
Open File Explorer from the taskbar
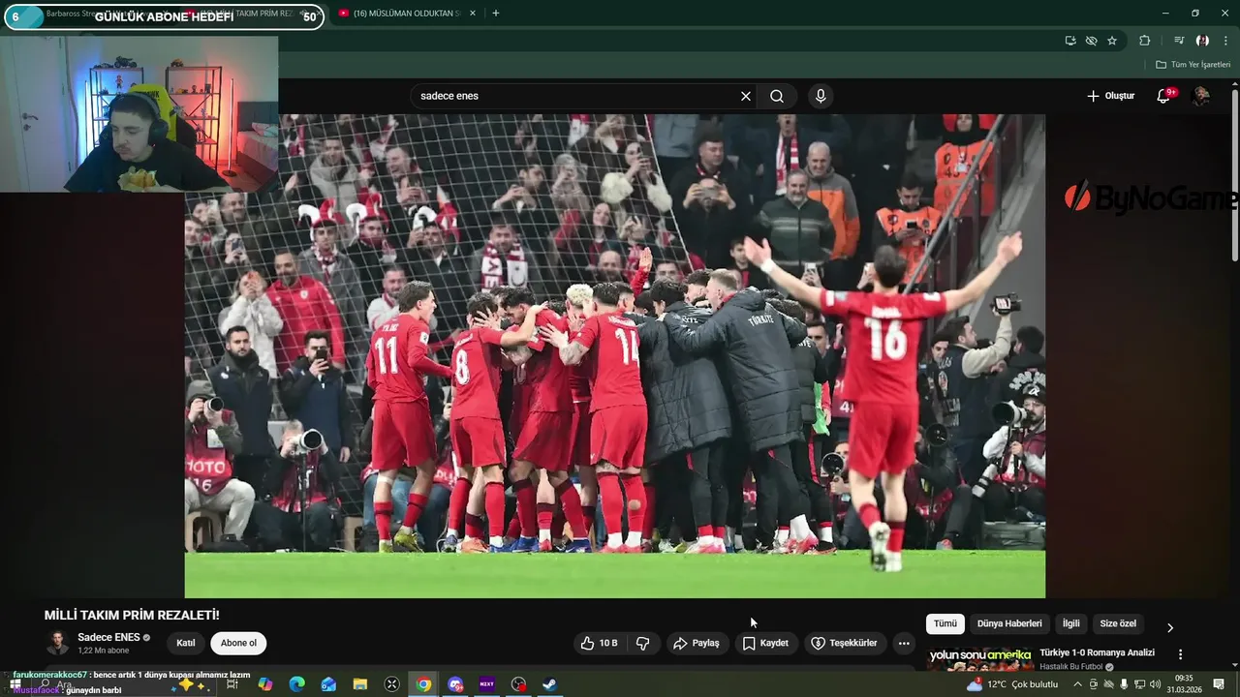pyautogui.click(x=360, y=684)
